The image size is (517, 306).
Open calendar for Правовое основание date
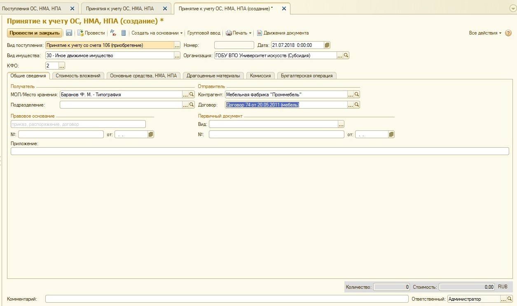151,134
